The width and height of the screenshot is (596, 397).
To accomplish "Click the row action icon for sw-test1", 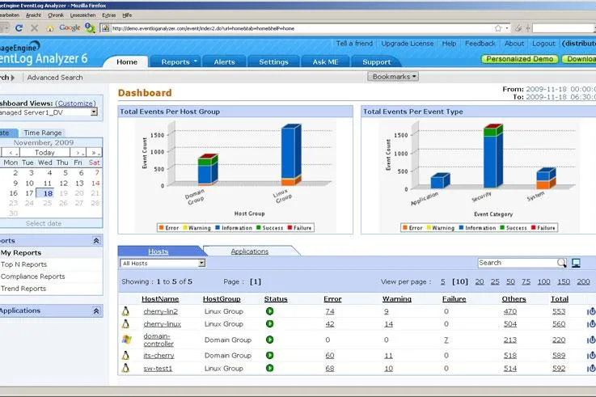I will (x=591, y=369).
